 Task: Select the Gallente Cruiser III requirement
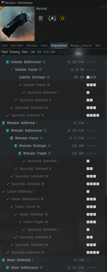click(x=53, y=70)
